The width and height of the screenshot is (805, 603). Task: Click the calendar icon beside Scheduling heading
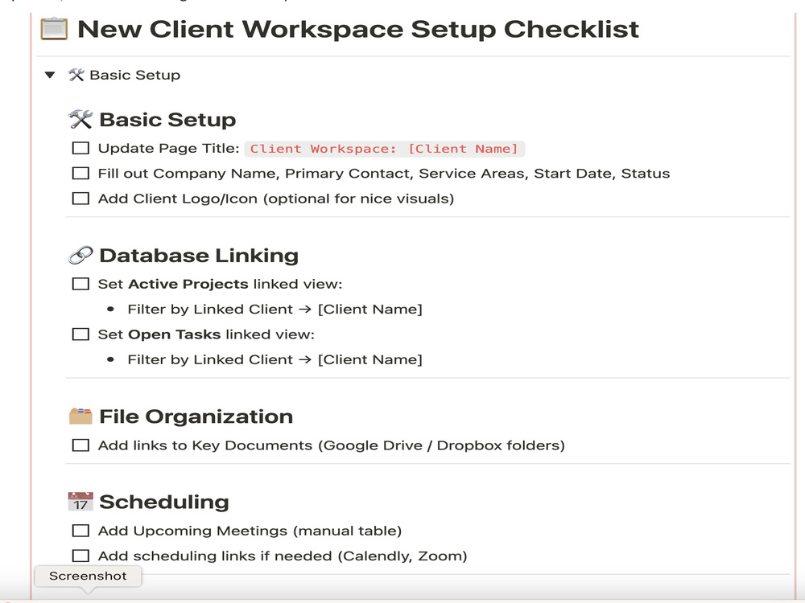click(80, 502)
